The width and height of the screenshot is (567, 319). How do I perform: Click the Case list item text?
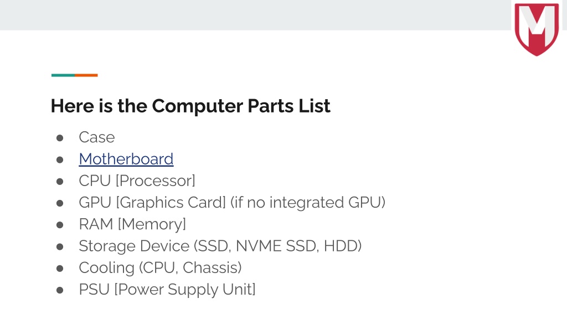(x=97, y=137)
